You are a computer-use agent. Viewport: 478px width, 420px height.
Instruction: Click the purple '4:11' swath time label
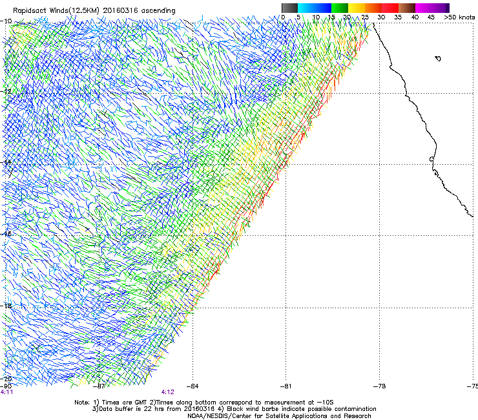pyautogui.click(x=6, y=392)
